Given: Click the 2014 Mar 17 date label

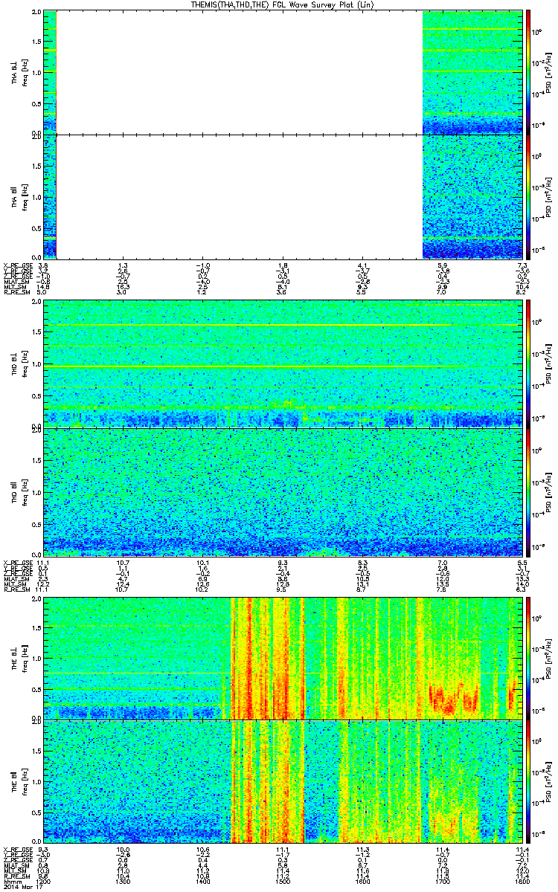Looking at the screenshot, I should (22, 888).
